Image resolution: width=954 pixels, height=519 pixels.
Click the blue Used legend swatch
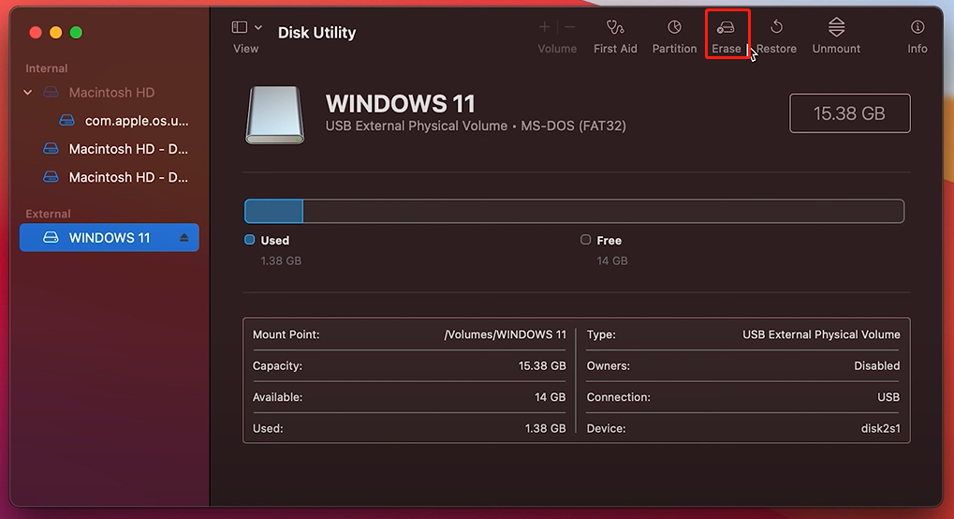[x=249, y=240]
